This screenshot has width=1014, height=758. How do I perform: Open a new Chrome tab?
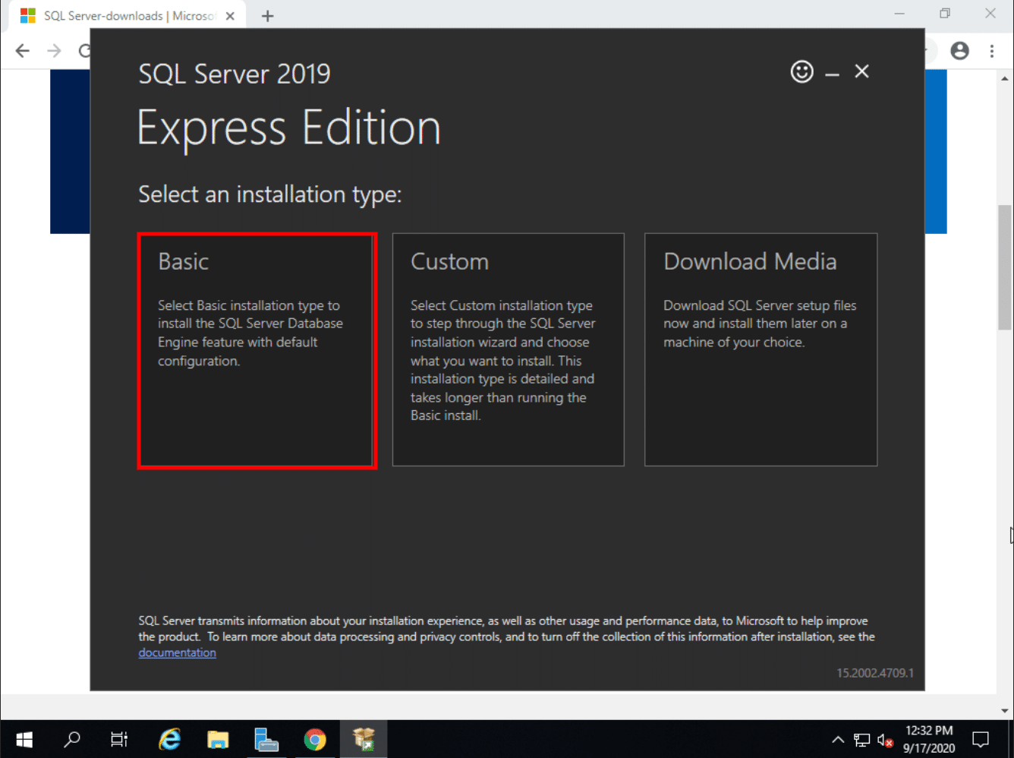(x=267, y=16)
